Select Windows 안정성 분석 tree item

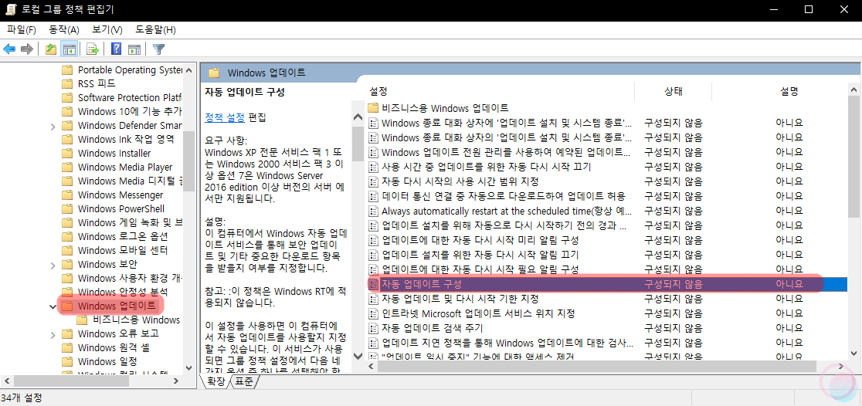[x=123, y=293]
